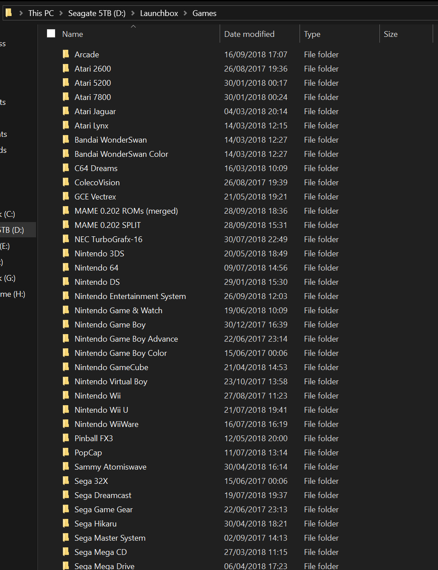Viewport: 438px width, 570px height.
Task: Expand the chevron before This PC
Action: pyautogui.click(x=21, y=13)
